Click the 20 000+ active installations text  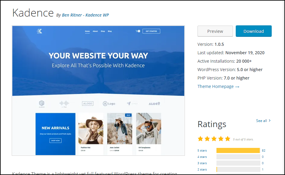pos(244,61)
